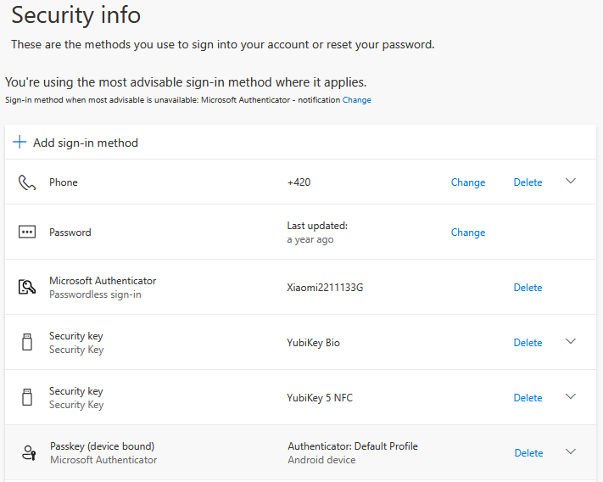603x482 pixels.
Task: Delete the YubiKey Bio security key
Action: (x=528, y=342)
